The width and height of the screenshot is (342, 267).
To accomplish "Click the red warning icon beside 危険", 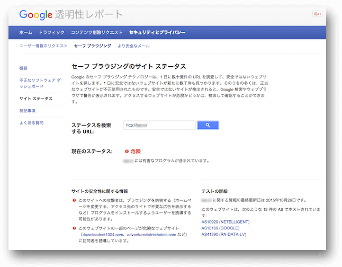I will point(127,152).
